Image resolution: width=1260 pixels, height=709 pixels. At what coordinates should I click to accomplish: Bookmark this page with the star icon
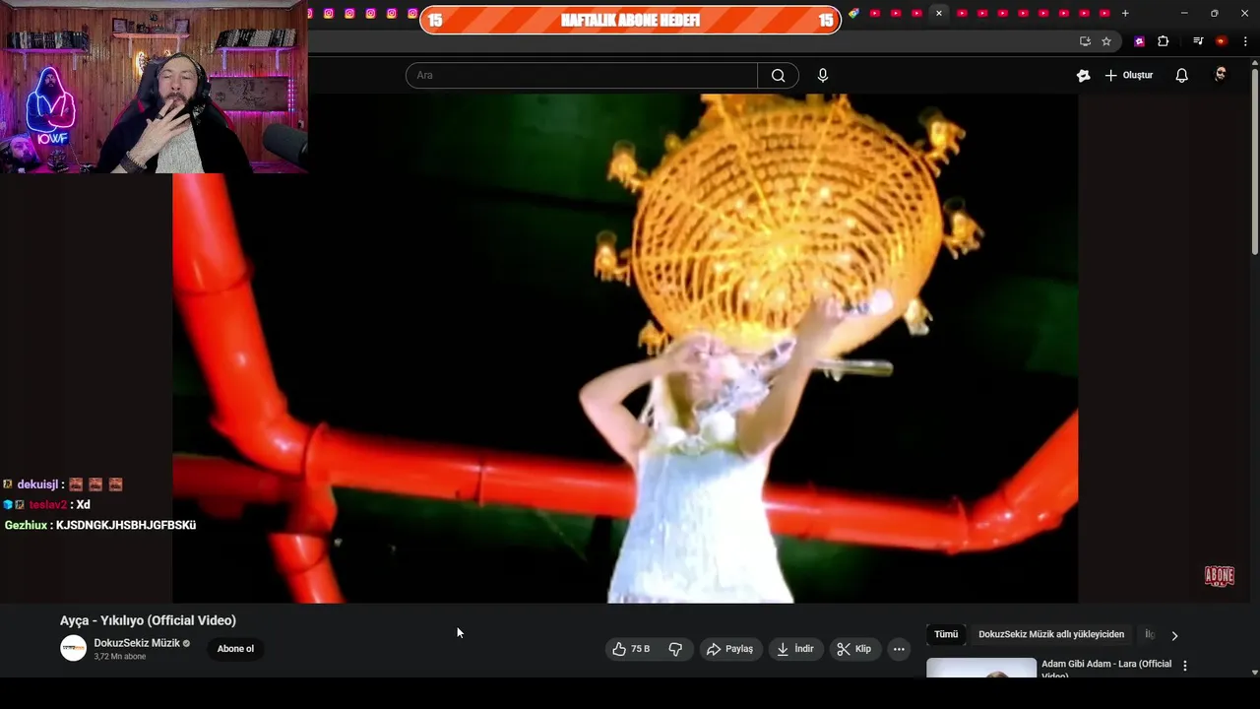[1106, 41]
